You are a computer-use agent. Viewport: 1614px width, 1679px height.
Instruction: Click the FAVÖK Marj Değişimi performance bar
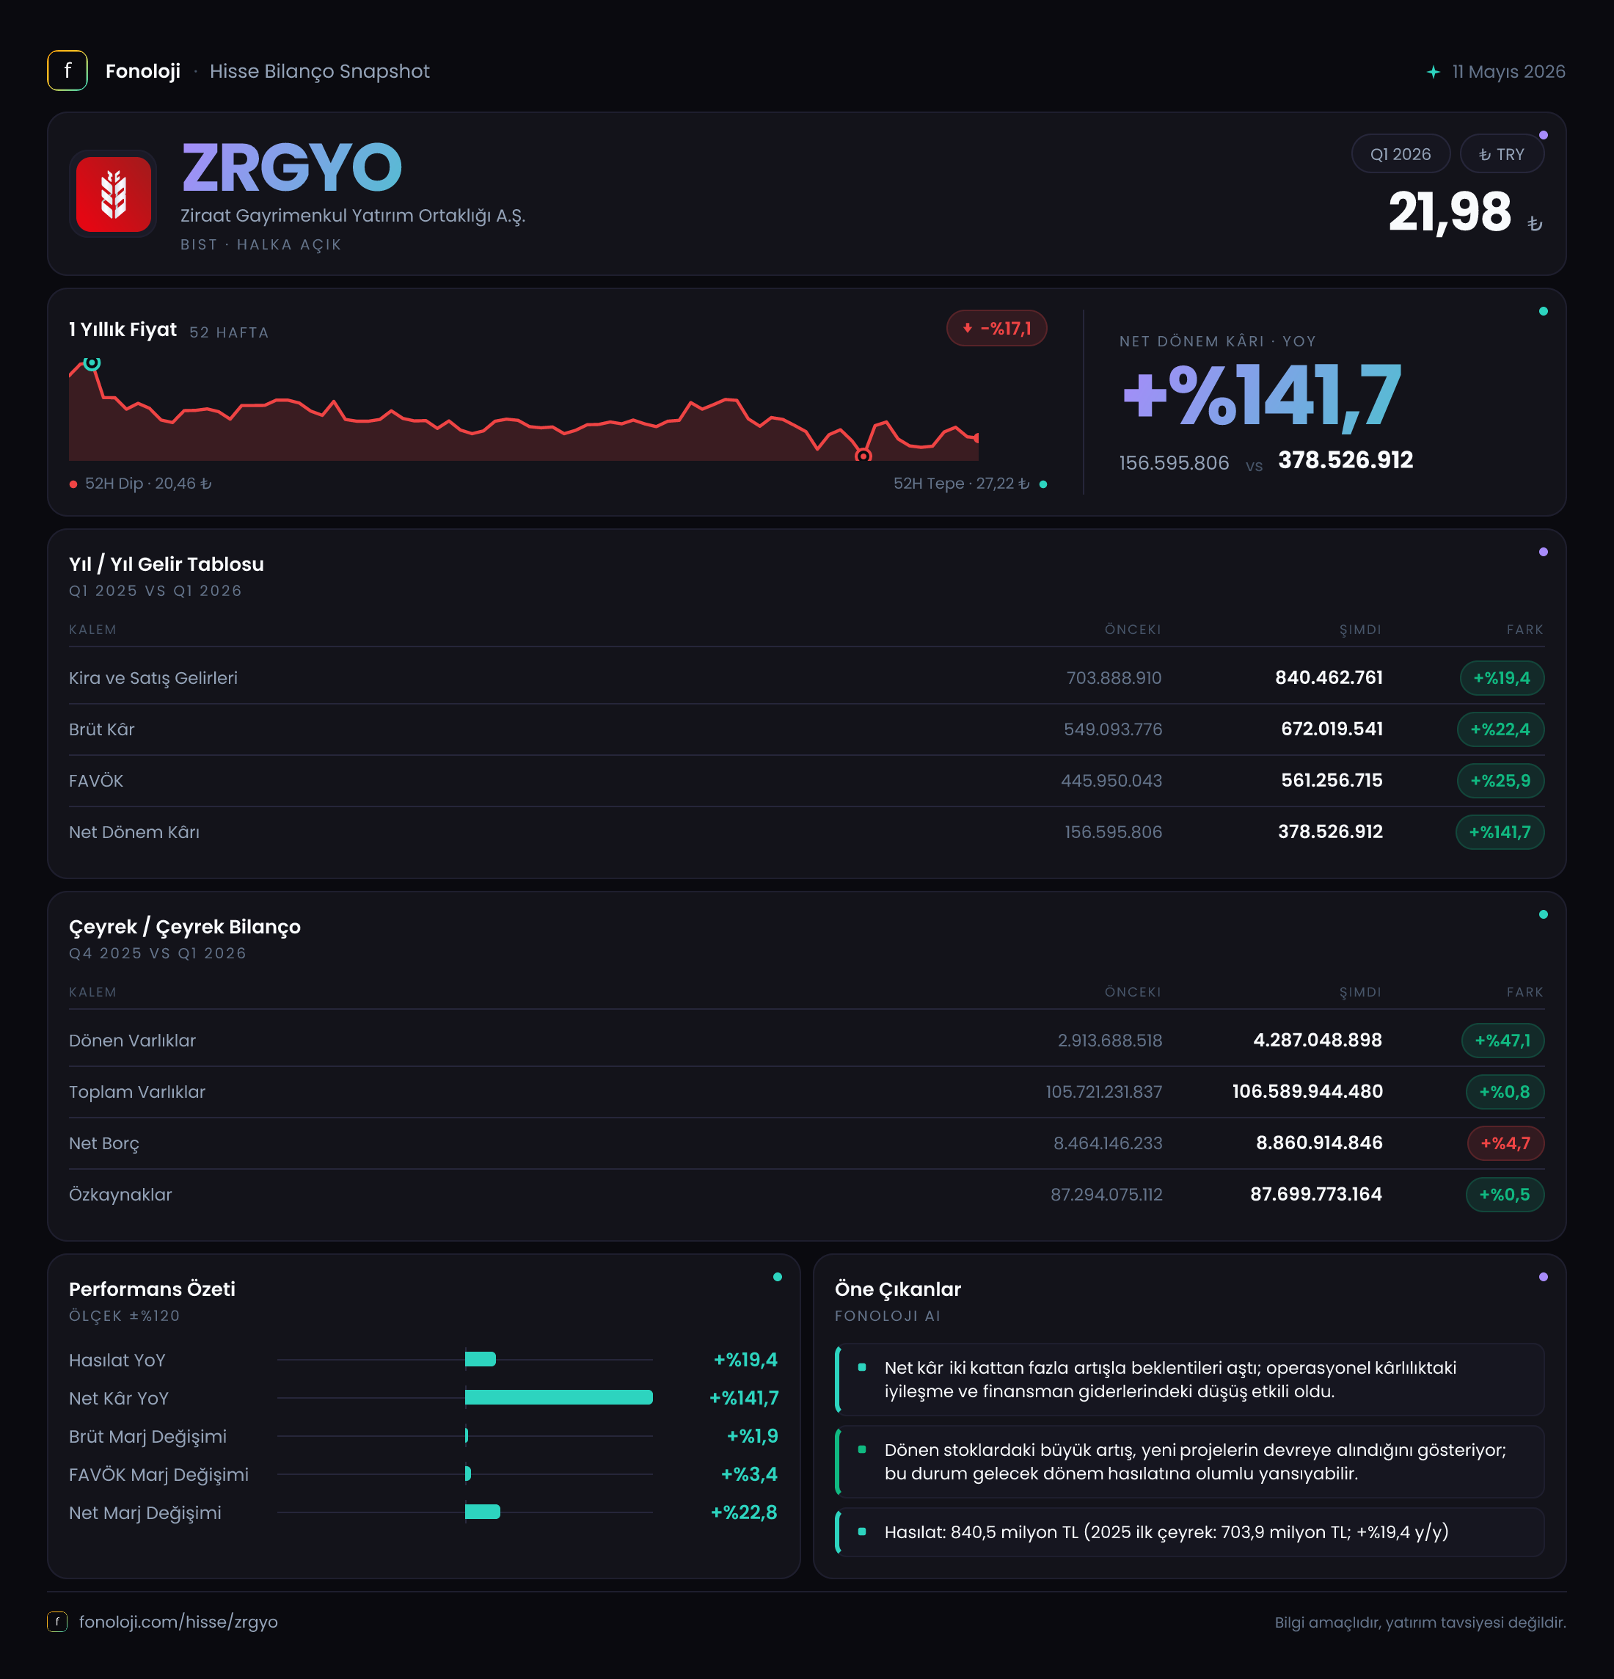(468, 1474)
